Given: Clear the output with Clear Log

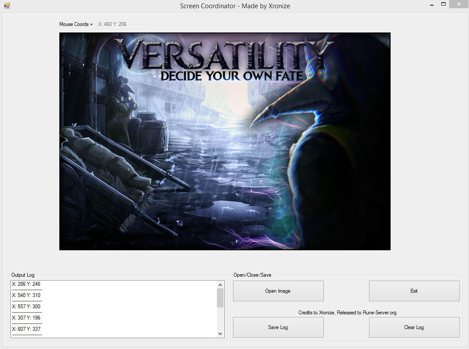Looking at the screenshot, I should coord(414,327).
